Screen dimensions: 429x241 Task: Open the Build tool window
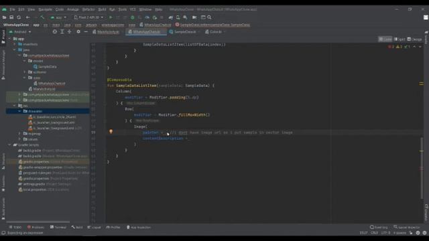click(77, 227)
